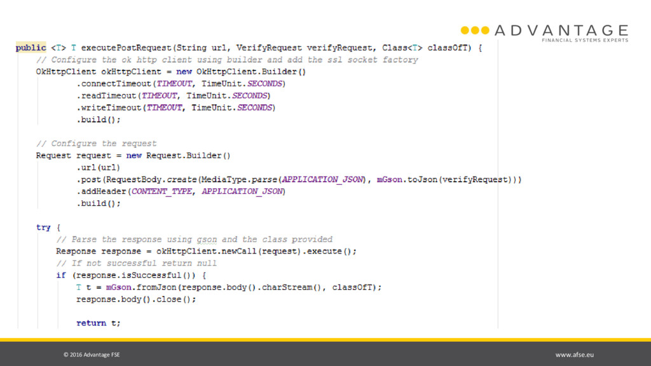Click the '.url(url)' code line
The width and height of the screenshot is (651, 366).
[x=99, y=168]
